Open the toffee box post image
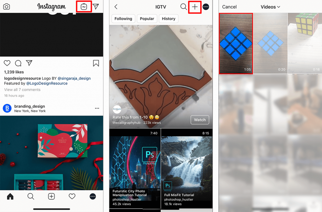The width and height of the screenshot is (322, 212). click(x=52, y=153)
